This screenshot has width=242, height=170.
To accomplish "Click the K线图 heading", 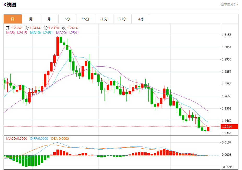I will point(10,5).
